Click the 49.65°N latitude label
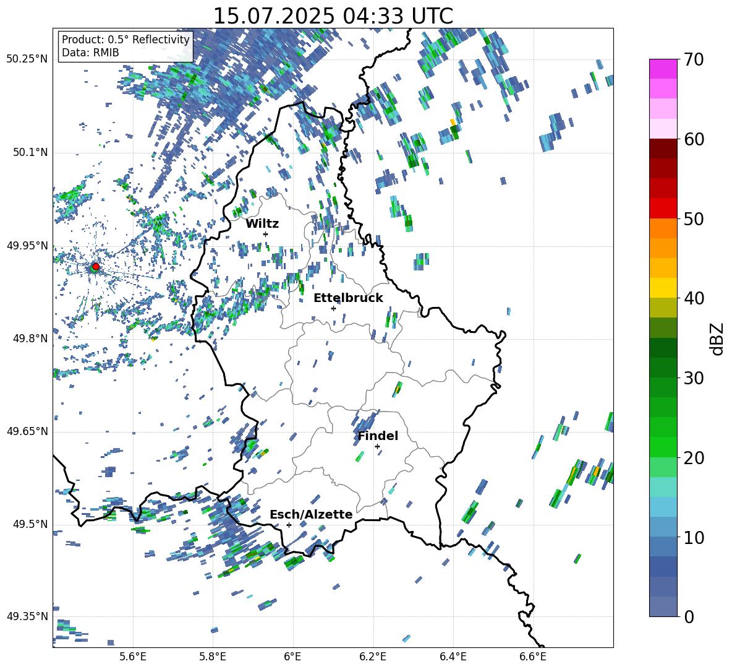The image size is (732, 669). [27, 431]
